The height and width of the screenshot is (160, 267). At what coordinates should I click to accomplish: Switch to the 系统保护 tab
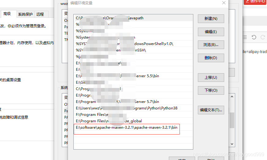25,14
